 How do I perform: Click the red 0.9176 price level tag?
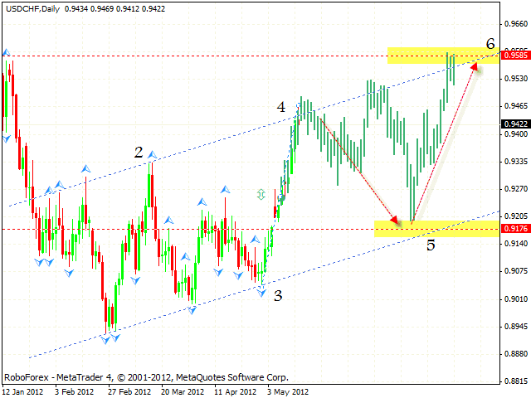(x=515, y=228)
